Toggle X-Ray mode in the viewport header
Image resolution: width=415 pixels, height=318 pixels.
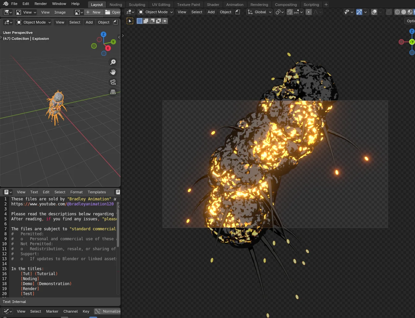pyautogui.click(x=389, y=12)
